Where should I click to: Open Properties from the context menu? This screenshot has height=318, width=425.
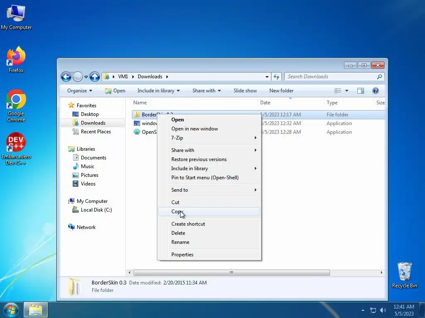click(x=209, y=255)
